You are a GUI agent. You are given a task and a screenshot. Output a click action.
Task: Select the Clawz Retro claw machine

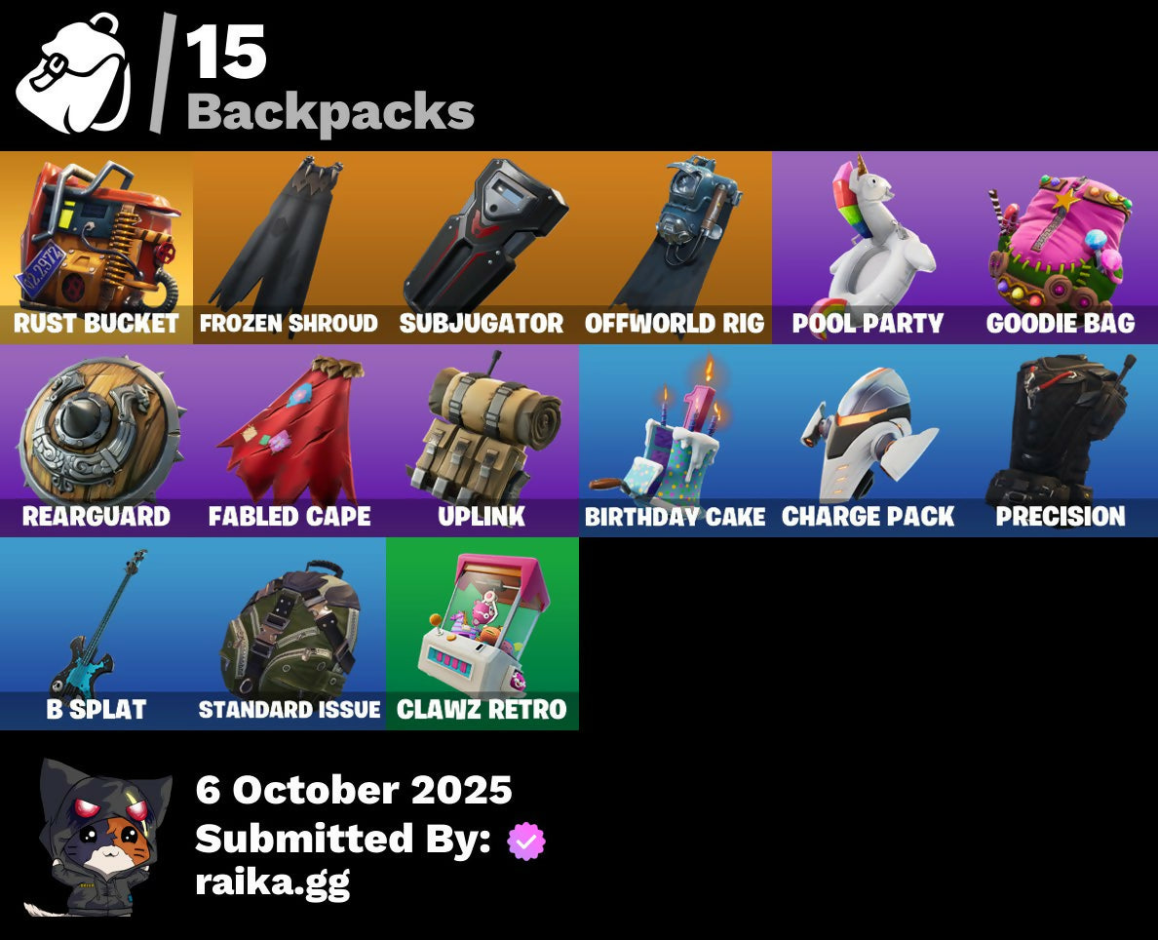pyautogui.click(x=482, y=633)
